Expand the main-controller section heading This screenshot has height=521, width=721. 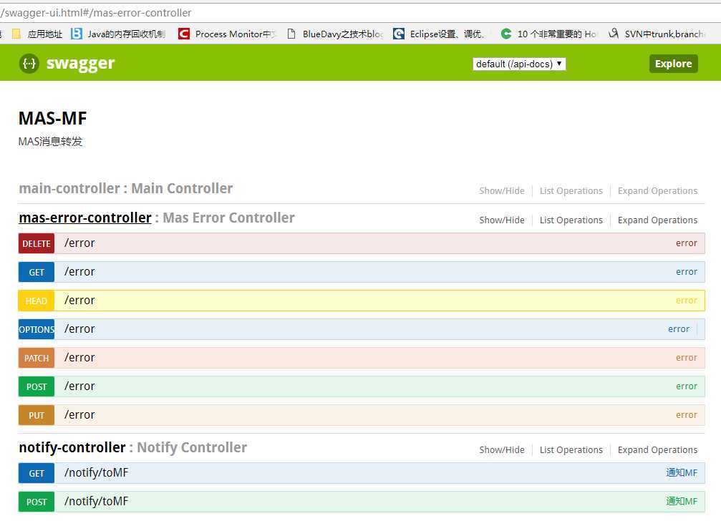tap(125, 188)
